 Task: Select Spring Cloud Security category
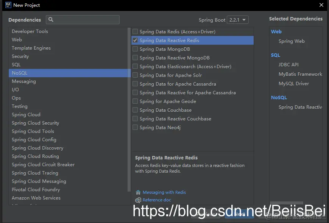[68, 123]
